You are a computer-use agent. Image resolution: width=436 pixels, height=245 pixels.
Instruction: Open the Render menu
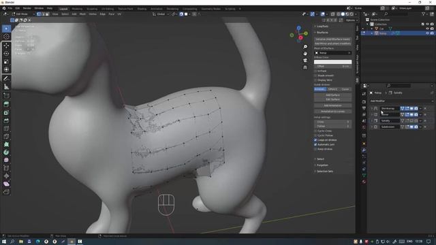tap(27, 8)
